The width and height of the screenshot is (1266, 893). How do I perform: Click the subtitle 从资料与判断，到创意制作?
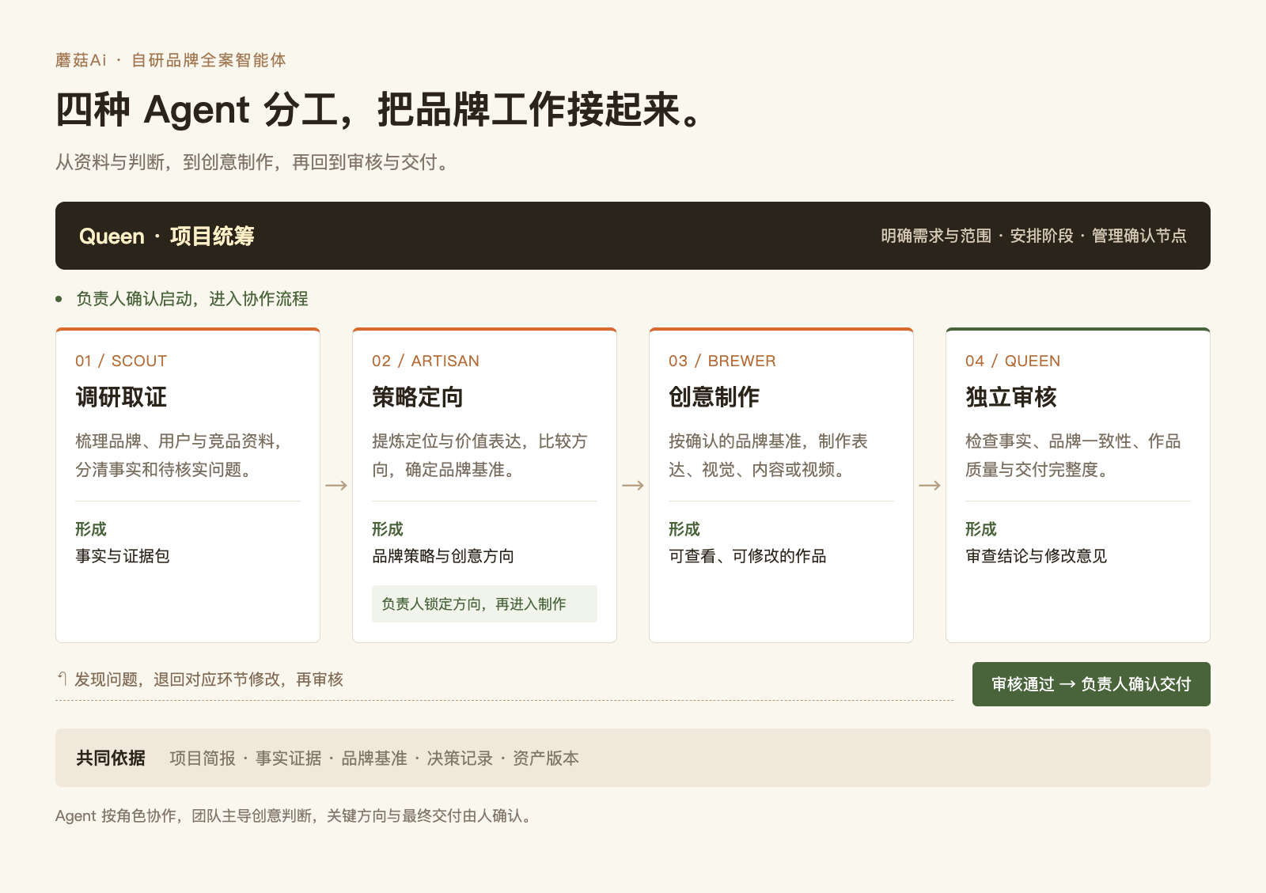[x=253, y=162]
